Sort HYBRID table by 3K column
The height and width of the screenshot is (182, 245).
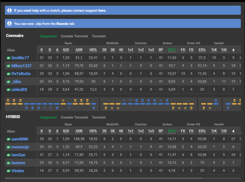click(x=113, y=131)
